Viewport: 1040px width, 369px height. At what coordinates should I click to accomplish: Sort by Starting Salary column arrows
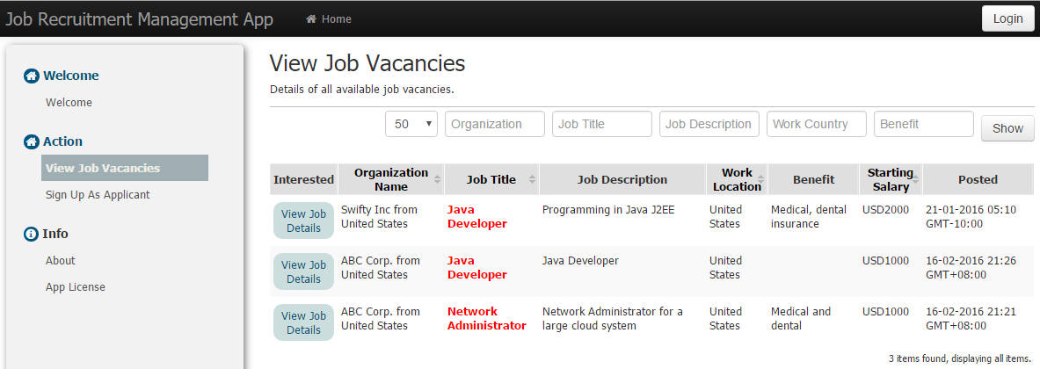(x=915, y=179)
